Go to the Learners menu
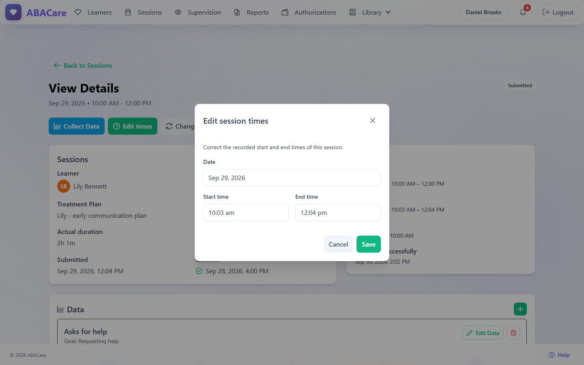Screen dimensions: 584x365 pyautogui.click(x=93, y=12)
